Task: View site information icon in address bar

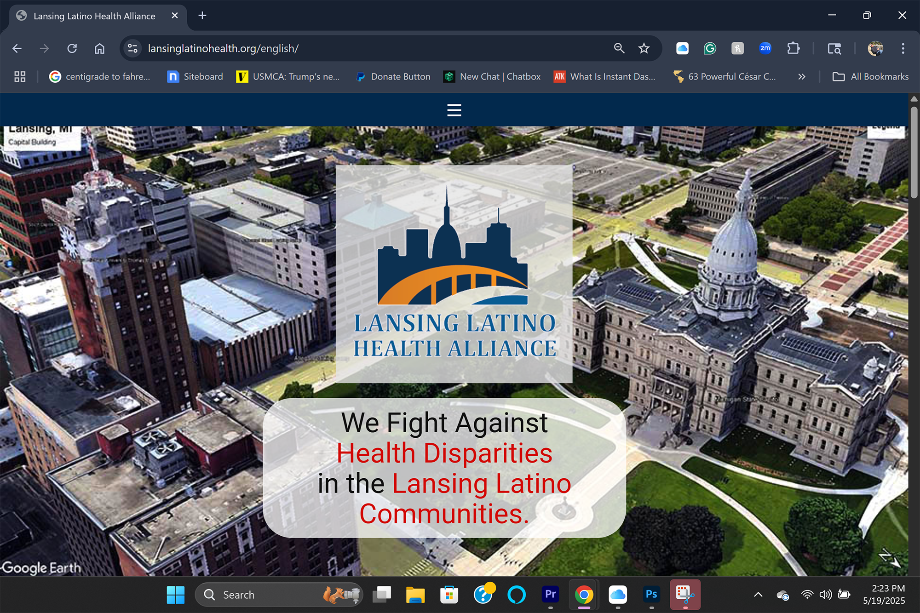Action: [133, 48]
